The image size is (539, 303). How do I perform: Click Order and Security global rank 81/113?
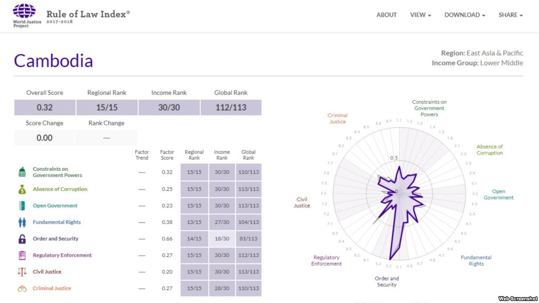pyautogui.click(x=249, y=239)
